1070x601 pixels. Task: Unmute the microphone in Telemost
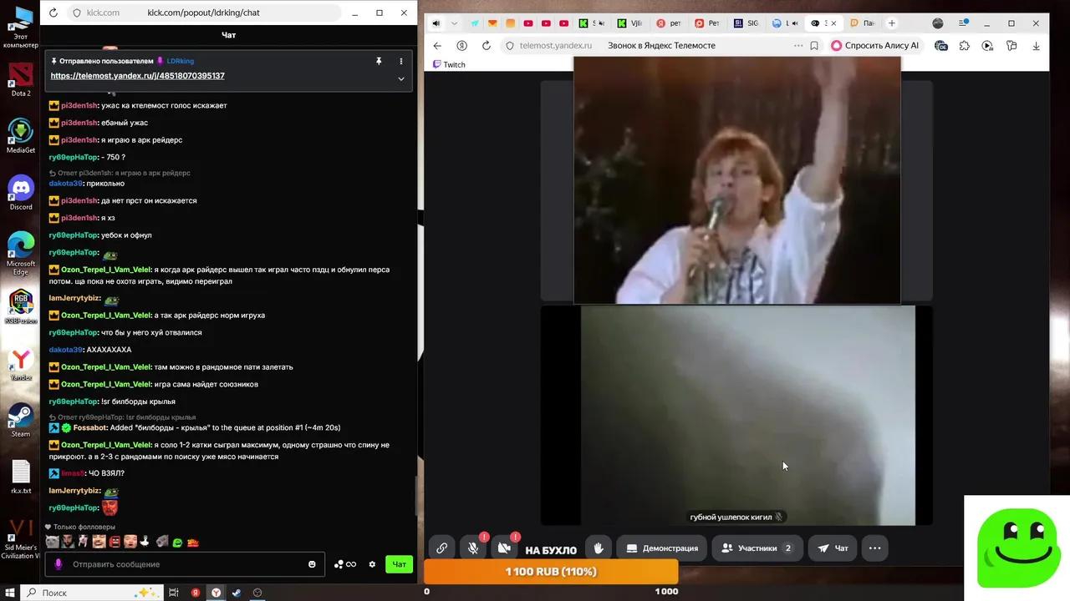[473, 548]
